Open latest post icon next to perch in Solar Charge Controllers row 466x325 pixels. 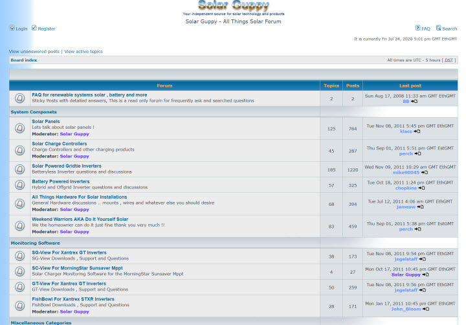[x=418, y=153]
